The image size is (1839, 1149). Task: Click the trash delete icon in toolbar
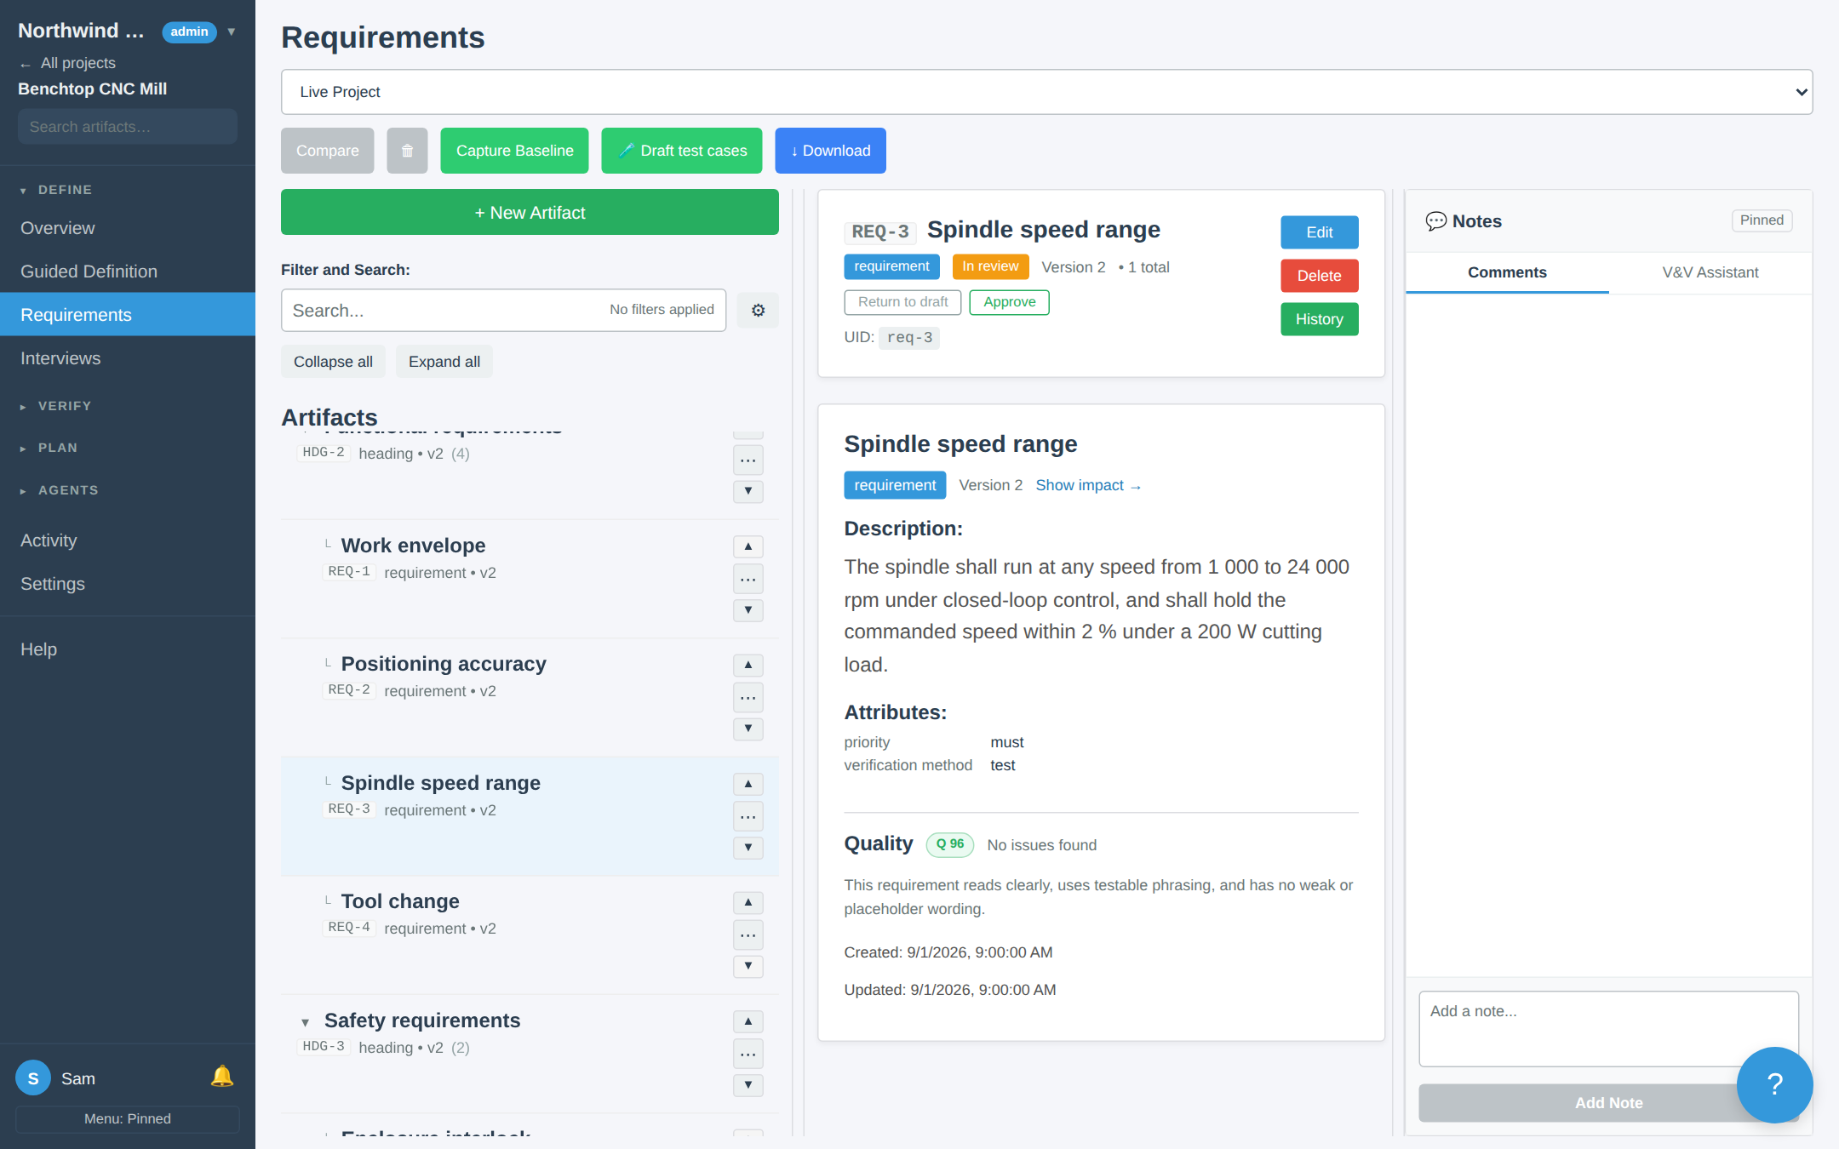coord(407,151)
